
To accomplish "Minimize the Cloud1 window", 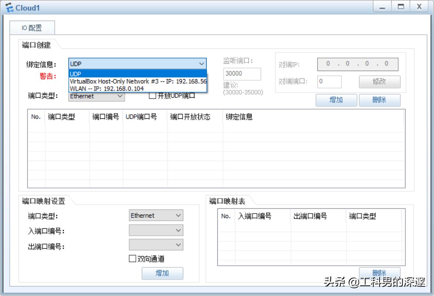I will [x=382, y=7].
